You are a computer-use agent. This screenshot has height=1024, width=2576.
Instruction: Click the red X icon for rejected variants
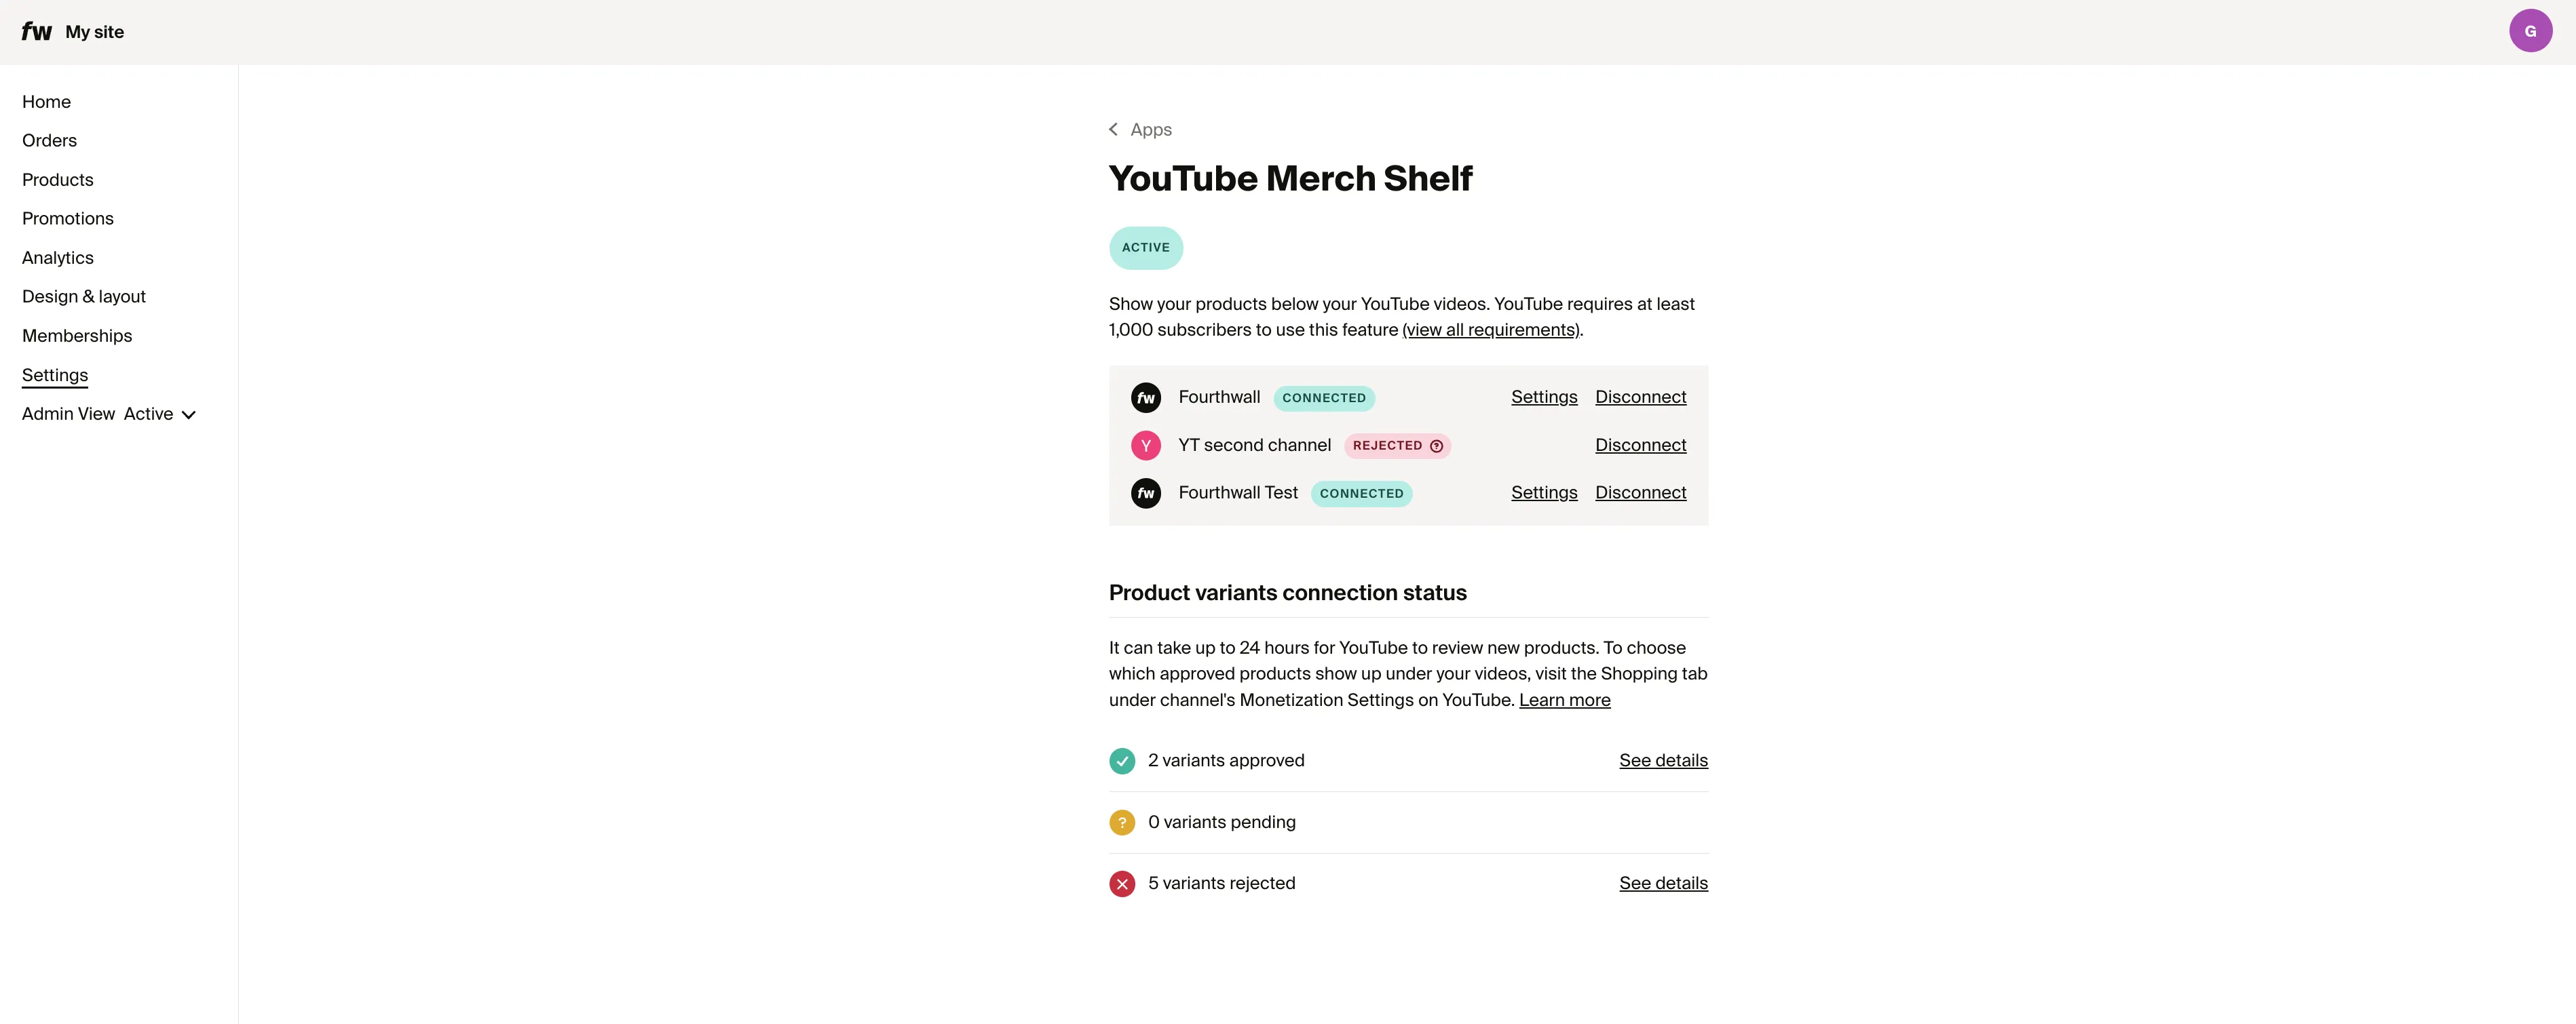click(x=1122, y=883)
